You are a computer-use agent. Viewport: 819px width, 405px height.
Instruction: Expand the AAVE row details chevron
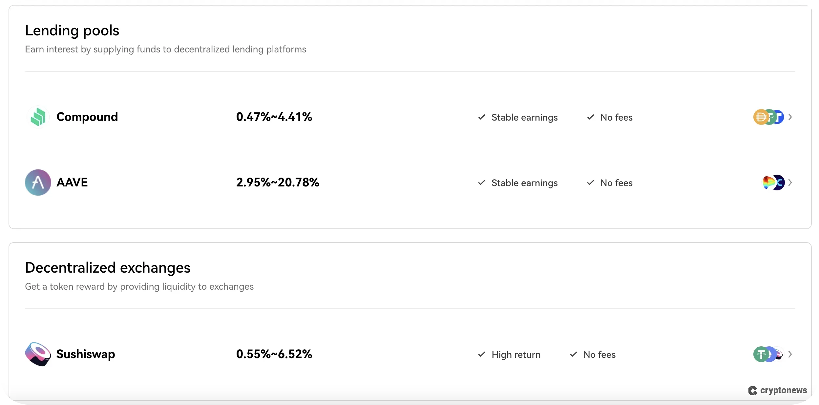click(x=790, y=183)
